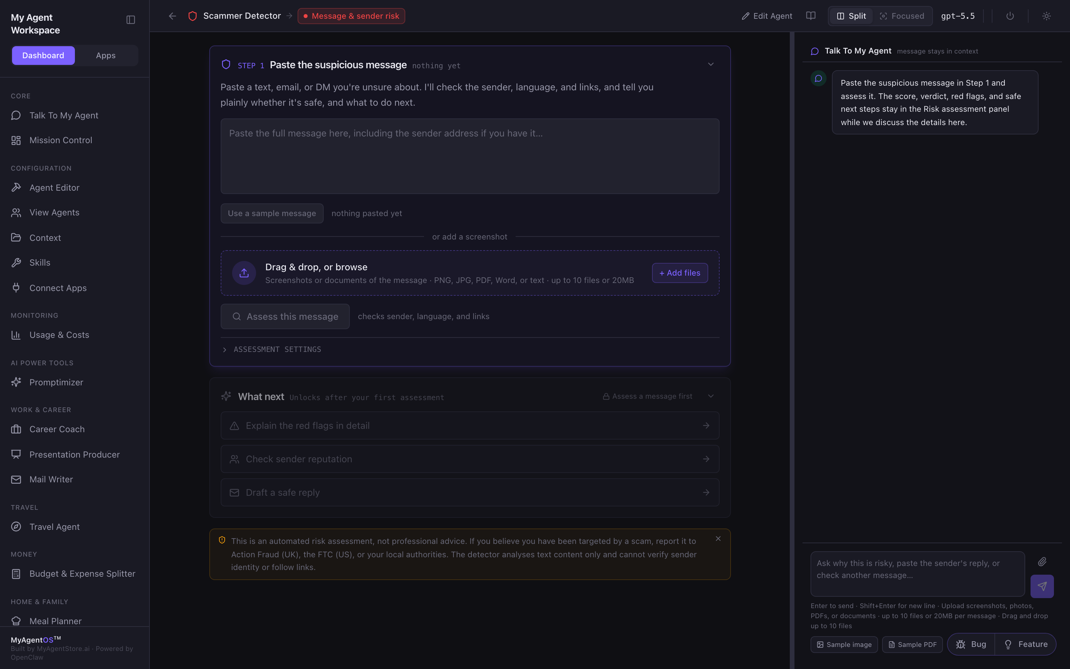
Task: Collapse Step 1 panel chevron
Action: (711, 65)
